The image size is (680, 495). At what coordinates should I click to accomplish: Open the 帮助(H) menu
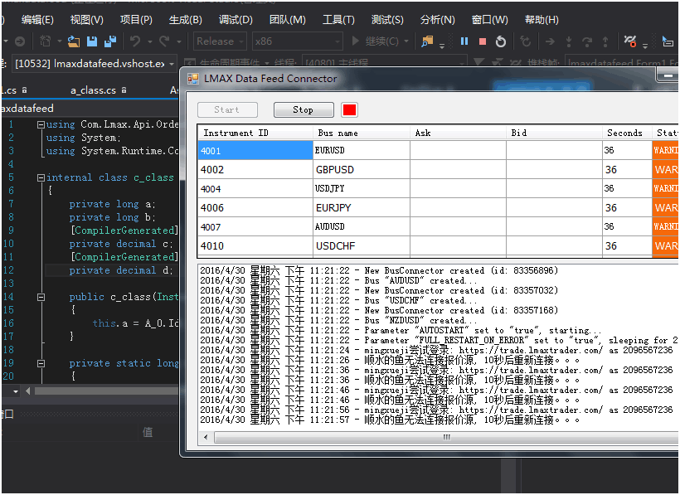[542, 20]
